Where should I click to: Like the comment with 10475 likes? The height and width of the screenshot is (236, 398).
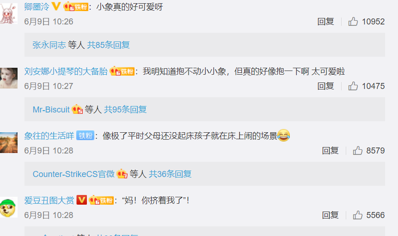click(353, 86)
